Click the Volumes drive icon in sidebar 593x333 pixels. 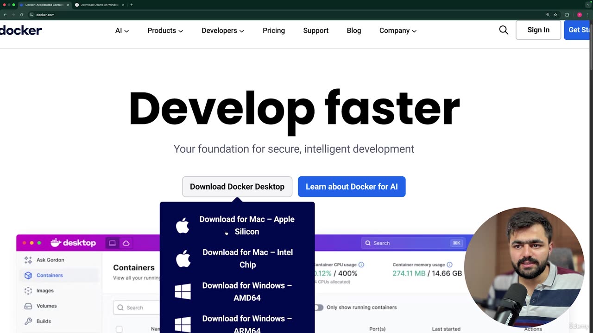(28, 306)
